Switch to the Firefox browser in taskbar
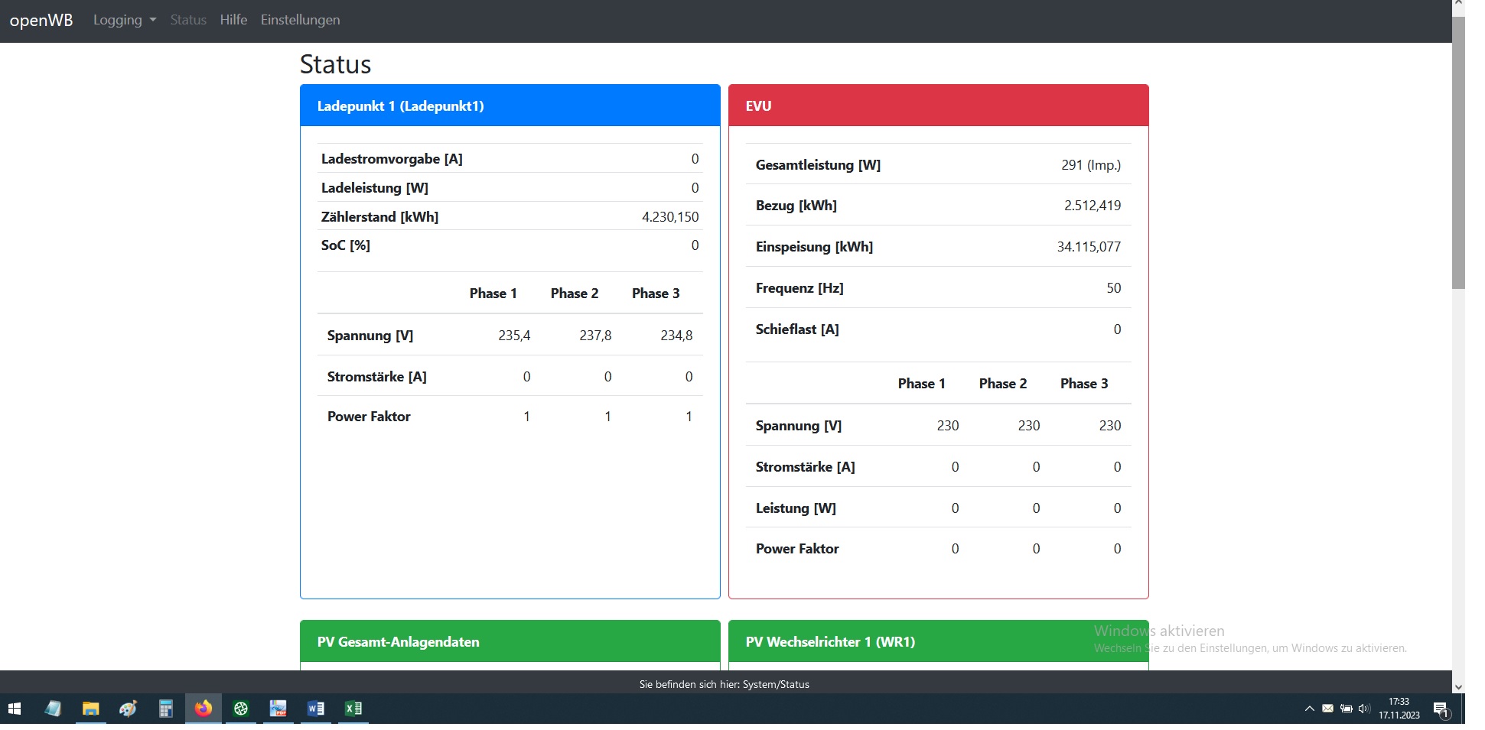The height and width of the screenshot is (730, 1485). 203,709
